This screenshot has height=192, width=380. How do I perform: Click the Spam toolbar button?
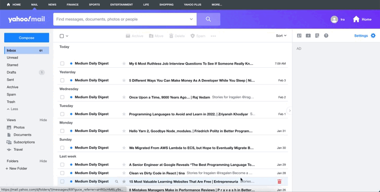(x=198, y=36)
